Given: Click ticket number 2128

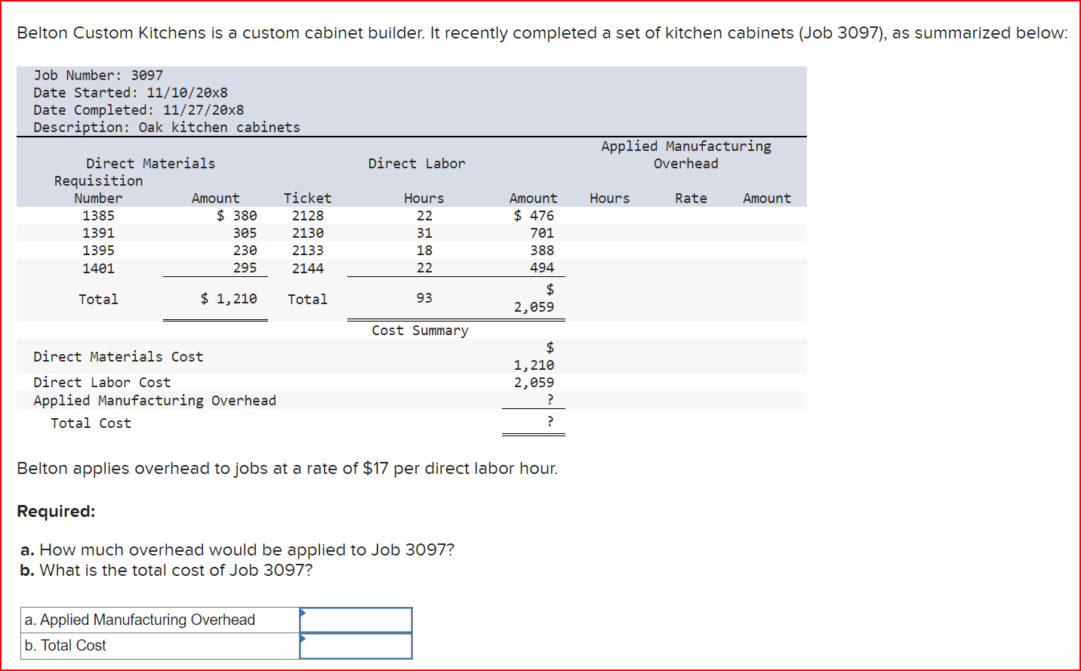Looking at the screenshot, I should pyautogui.click(x=308, y=216).
